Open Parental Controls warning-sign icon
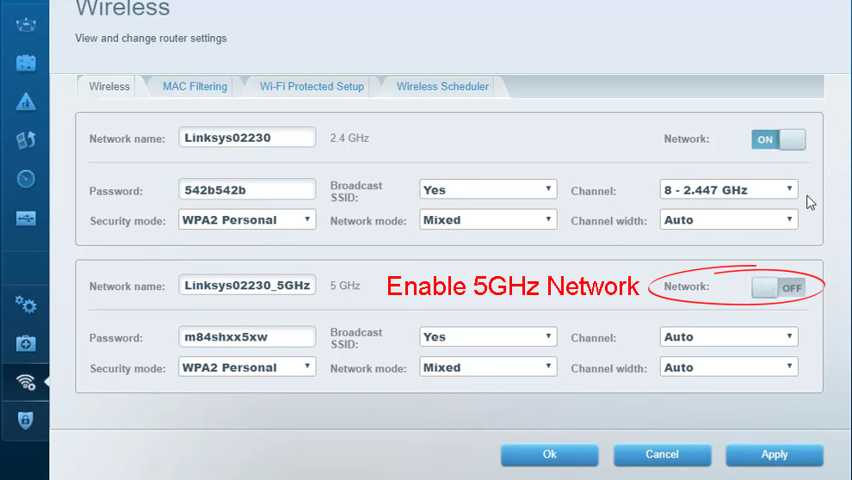The width and height of the screenshot is (852, 480). pos(26,102)
